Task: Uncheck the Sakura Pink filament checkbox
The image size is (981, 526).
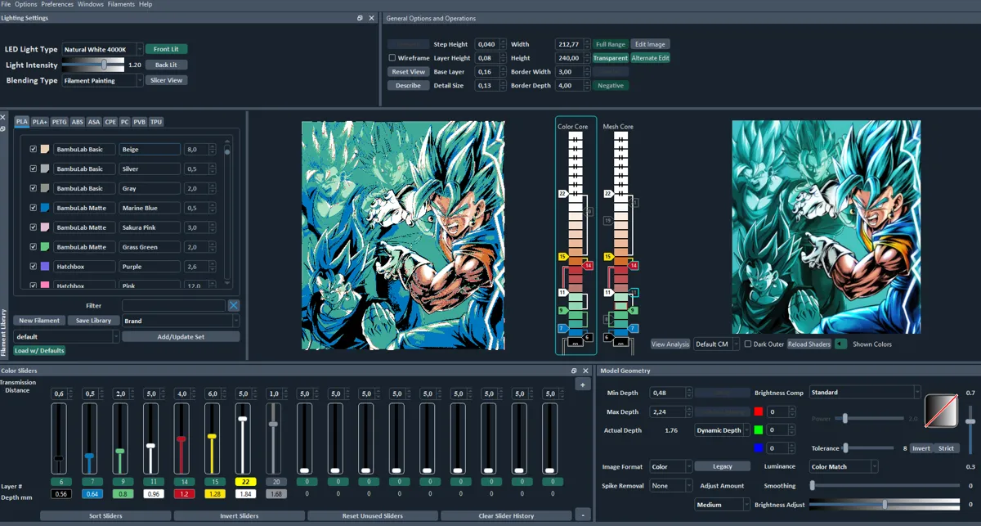Action: [x=34, y=227]
